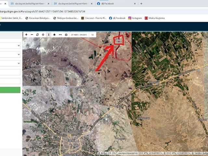Click the Bulgurluk label on the map
Viewport: 208px width, 156px height.
pyautogui.click(x=153, y=82)
